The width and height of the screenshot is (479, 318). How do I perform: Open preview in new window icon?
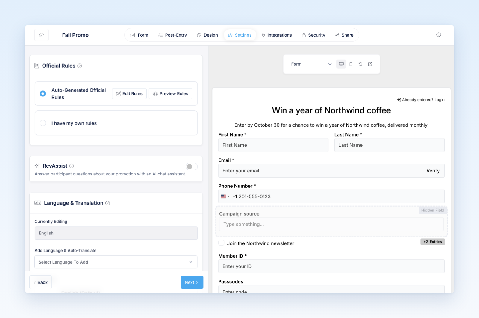370,64
